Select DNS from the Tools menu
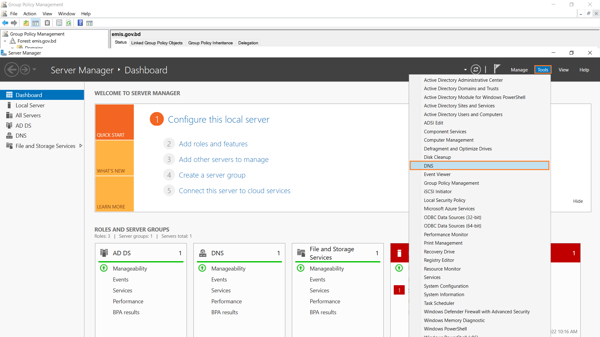Screen dimensions: 600x337 click(479, 166)
